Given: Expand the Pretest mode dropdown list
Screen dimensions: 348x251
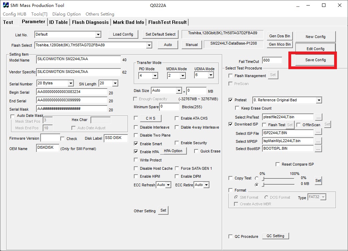Looking at the screenshot, I should (319, 100).
